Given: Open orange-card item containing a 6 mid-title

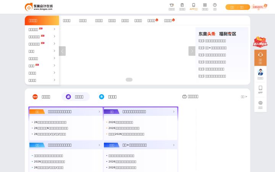Looking at the screenshot, I should point(51,128).
